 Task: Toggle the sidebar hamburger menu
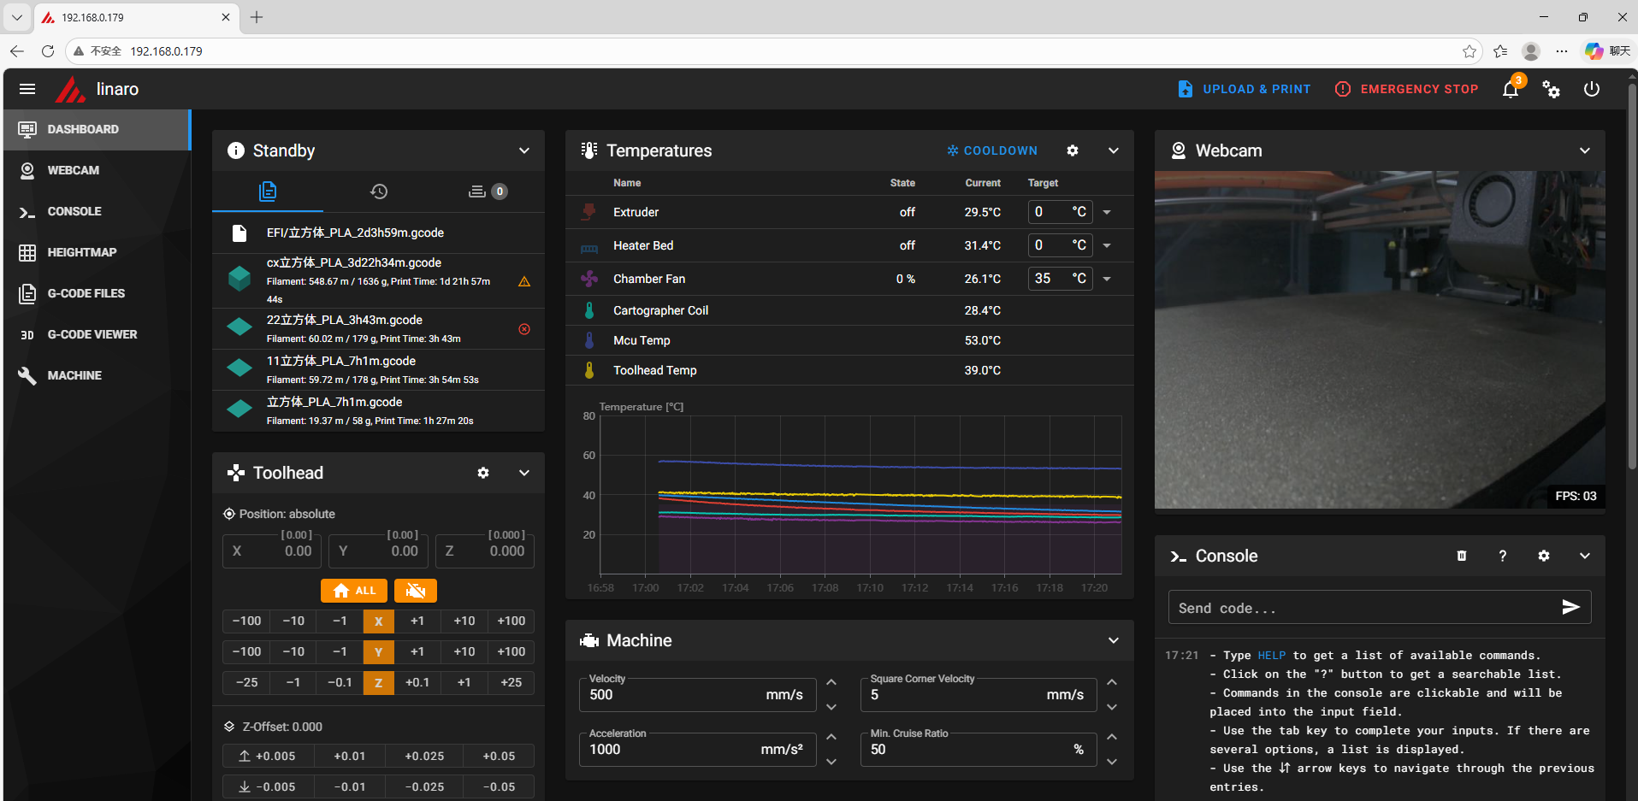[27, 89]
